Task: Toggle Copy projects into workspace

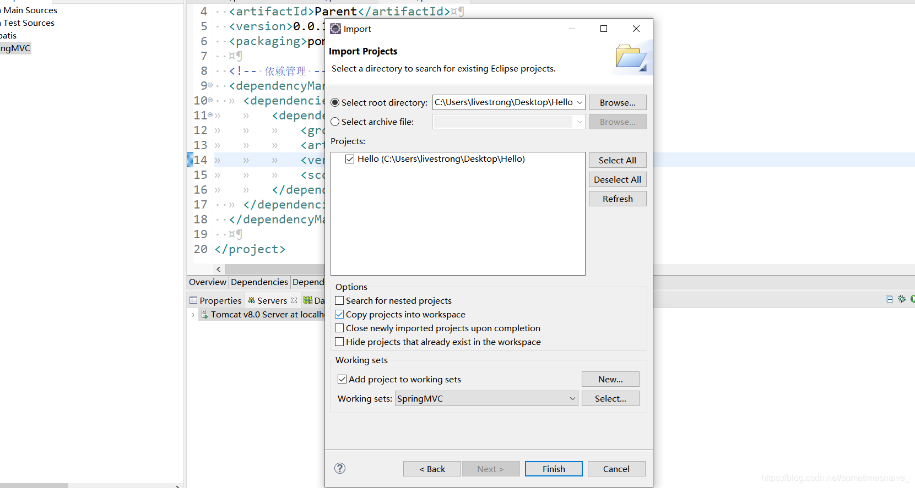Action: point(340,314)
